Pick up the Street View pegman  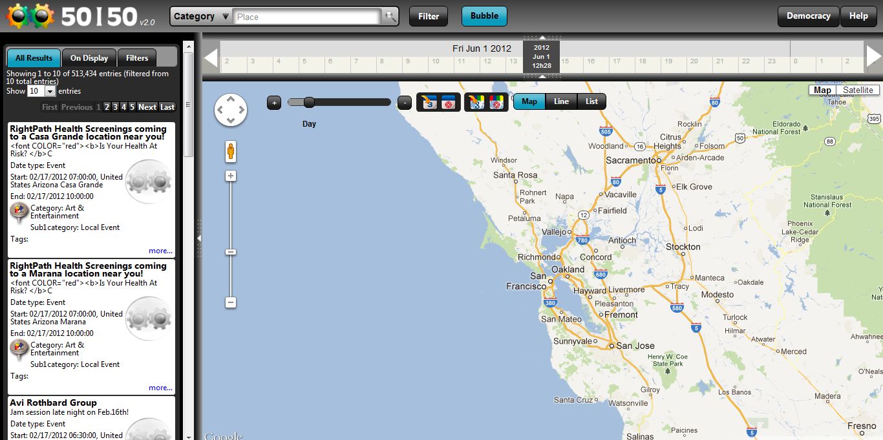tap(231, 151)
